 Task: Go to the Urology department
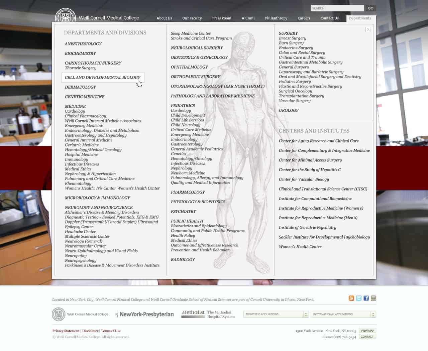(289, 110)
